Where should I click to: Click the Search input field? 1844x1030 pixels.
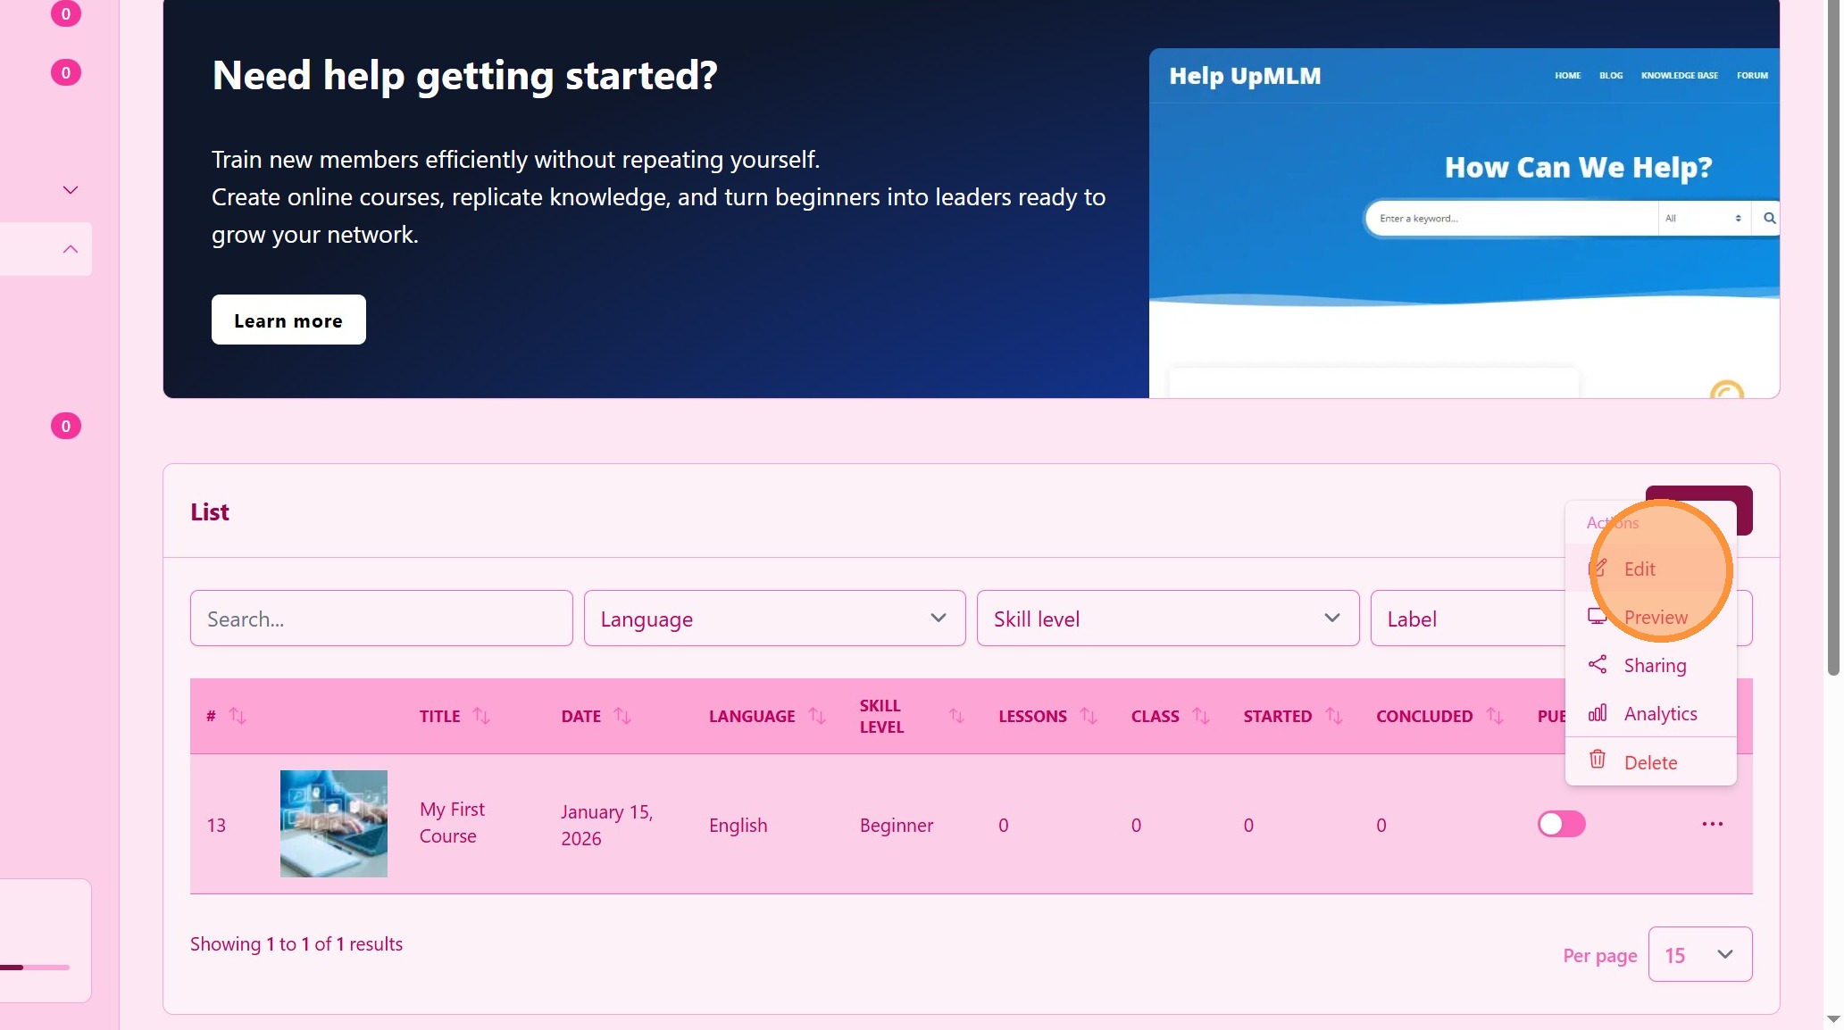pos(381,619)
